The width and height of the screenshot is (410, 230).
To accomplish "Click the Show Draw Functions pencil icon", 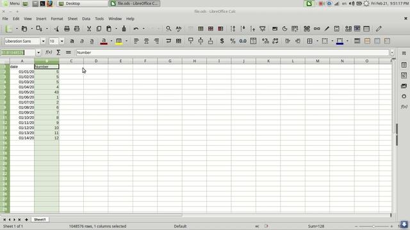I will click(x=379, y=29).
